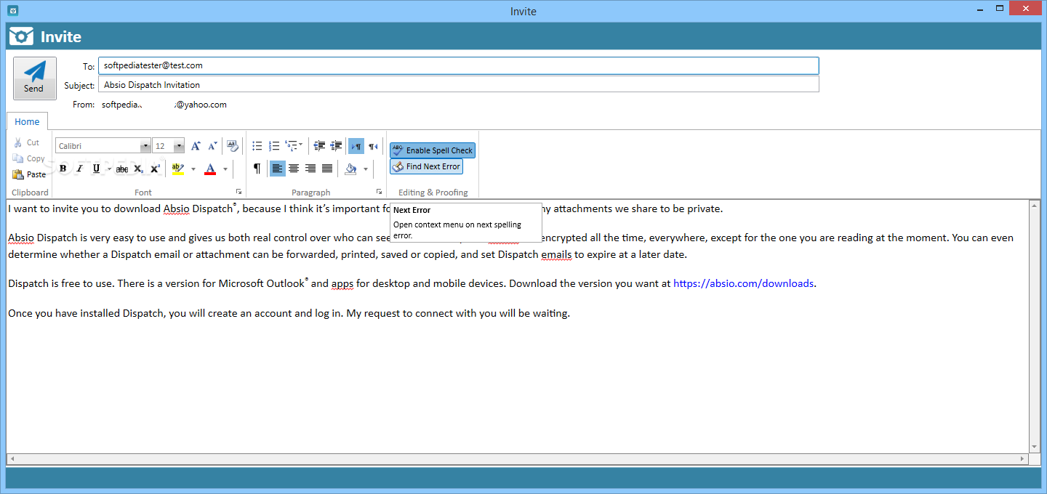Click the Send paper-plane button
Viewport: 1047px width, 494px height.
(x=34, y=78)
